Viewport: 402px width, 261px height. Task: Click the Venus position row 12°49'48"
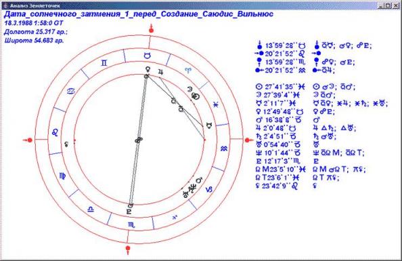280,112
